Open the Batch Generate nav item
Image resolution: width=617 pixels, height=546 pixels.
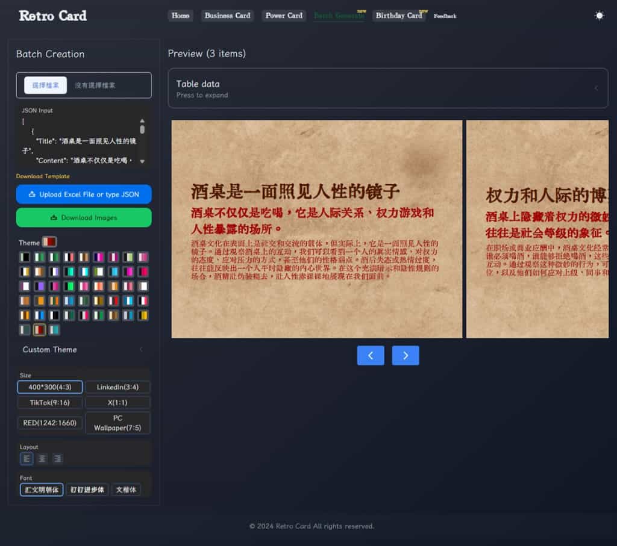click(339, 16)
